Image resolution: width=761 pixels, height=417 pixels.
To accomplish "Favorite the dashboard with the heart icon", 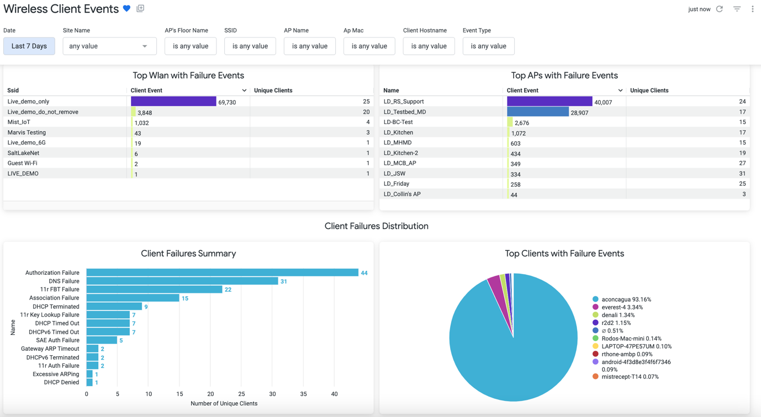I will (127, 9).
